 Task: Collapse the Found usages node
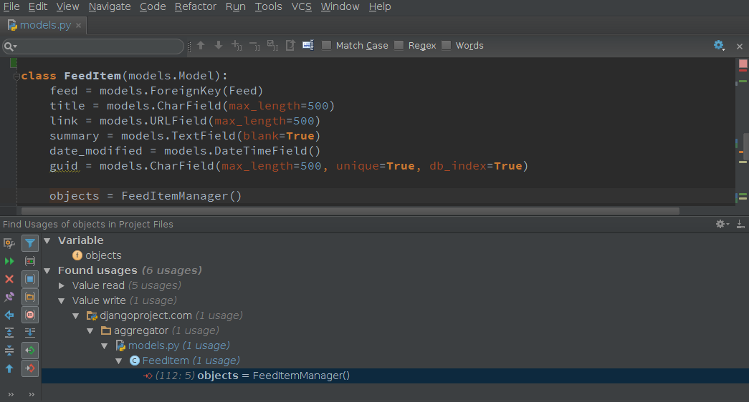point(47,271)
